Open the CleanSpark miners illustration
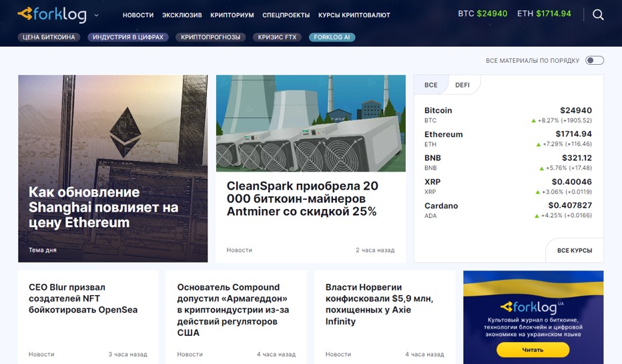This screenshot has width=622, height=364. click(310, 124)
